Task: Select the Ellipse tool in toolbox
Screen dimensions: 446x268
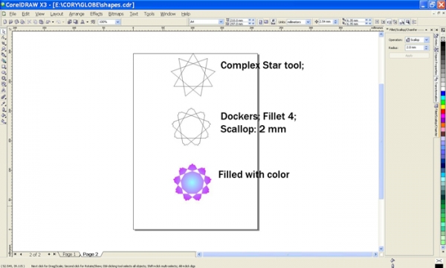Action: click(x=4, y=73)
